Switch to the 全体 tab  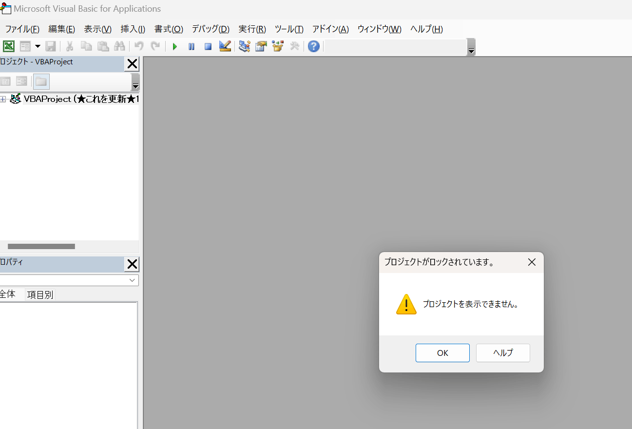coord(7,294)
